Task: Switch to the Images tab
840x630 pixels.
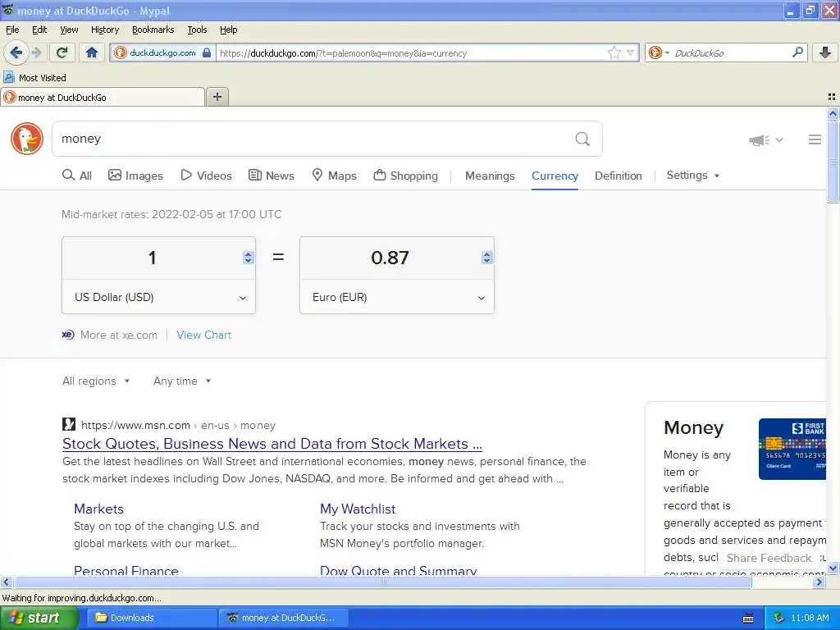Action: (135, 176)
